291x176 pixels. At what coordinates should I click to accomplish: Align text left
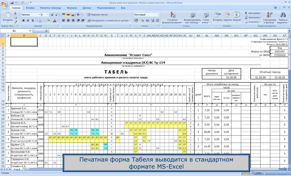click(63, 20)
